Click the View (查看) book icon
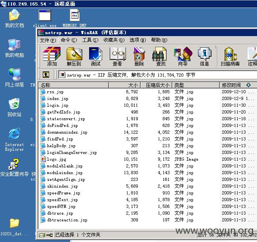 pos(117,56)
